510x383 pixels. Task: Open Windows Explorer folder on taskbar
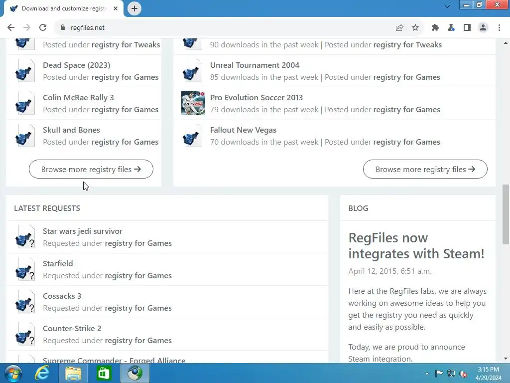tap(73, 373)
